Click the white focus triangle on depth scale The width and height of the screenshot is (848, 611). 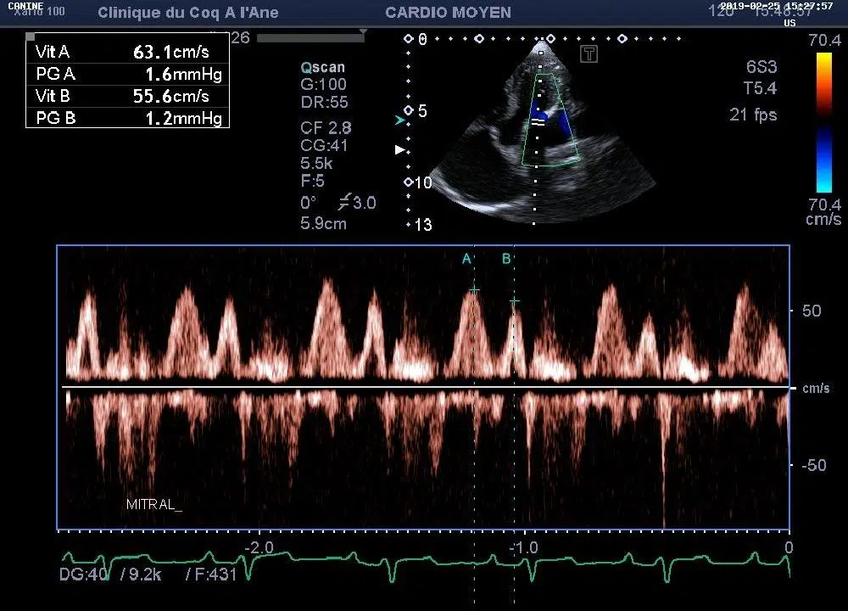point(400,150)
